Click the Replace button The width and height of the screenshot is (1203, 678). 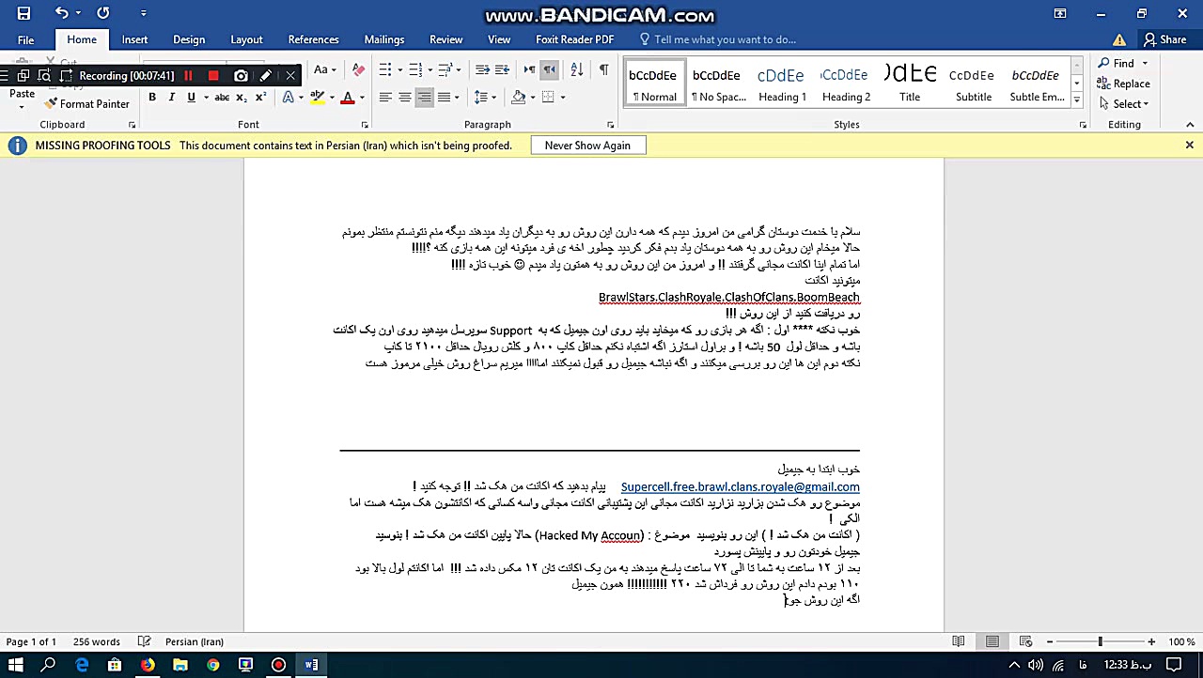tap(1123, 84)
